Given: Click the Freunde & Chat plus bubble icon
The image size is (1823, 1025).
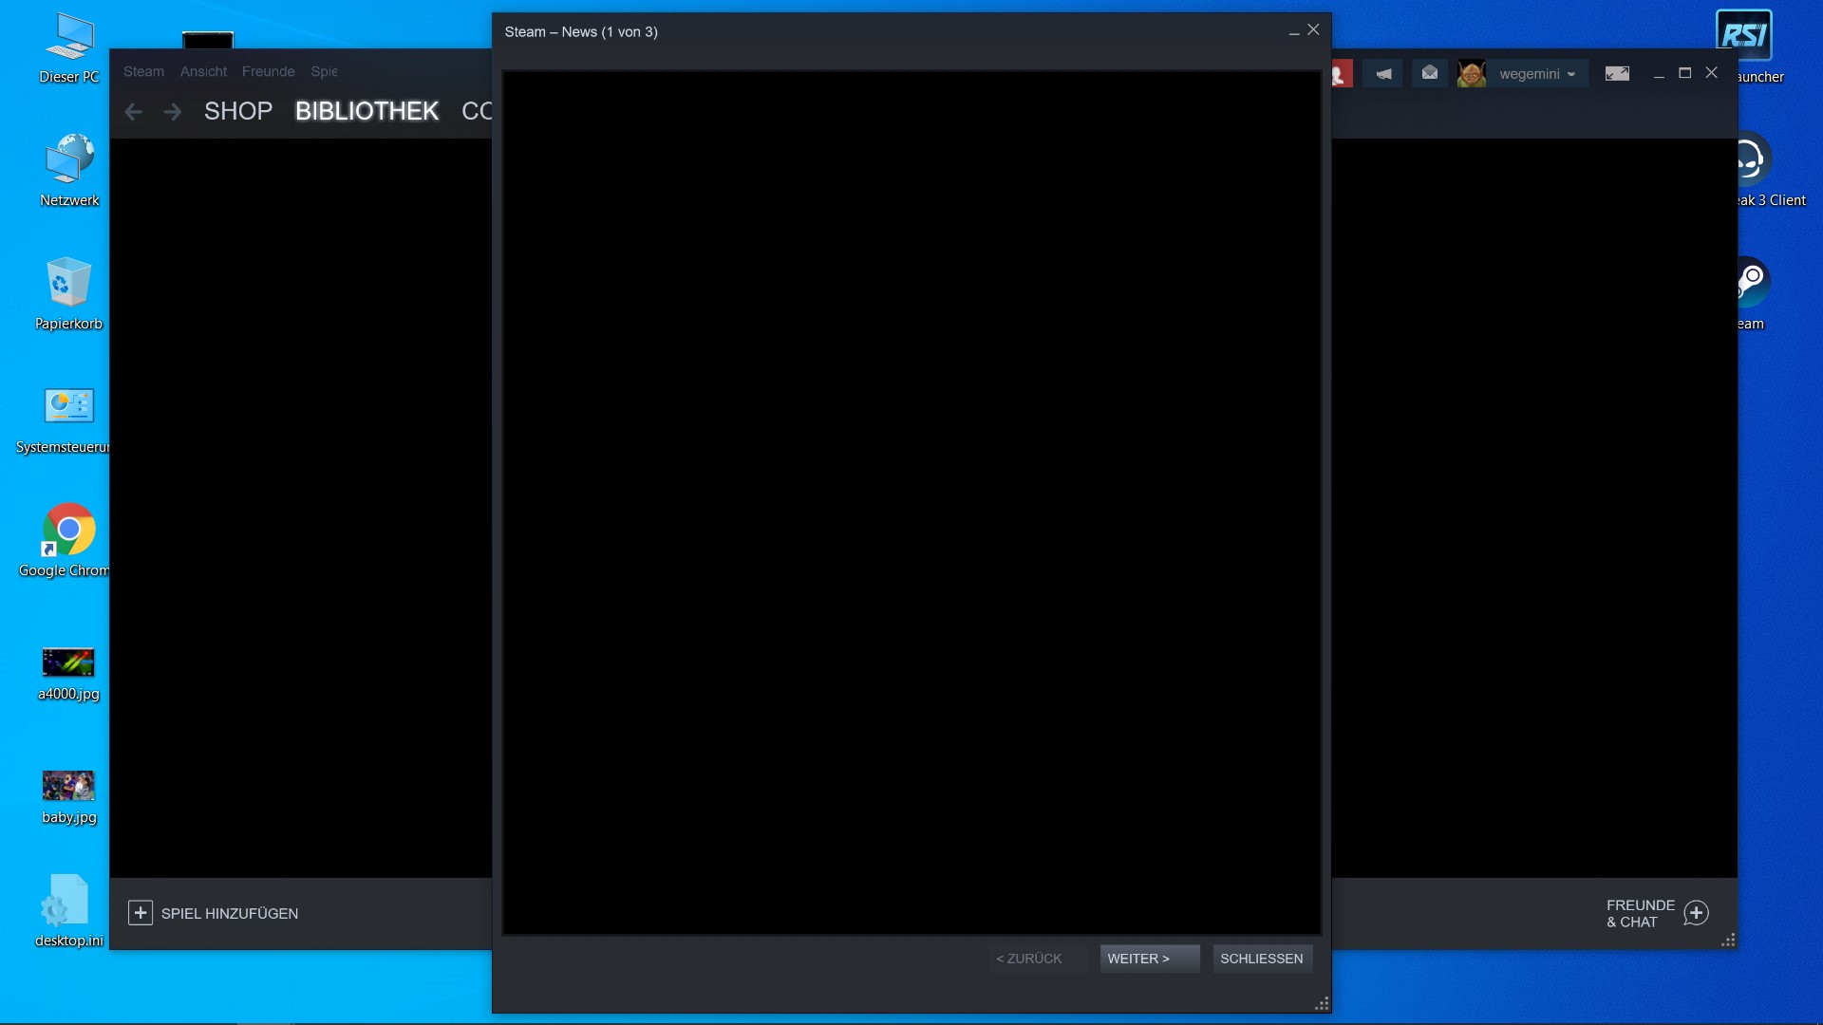Looking at the screenshot, I should pos(1696,913).
